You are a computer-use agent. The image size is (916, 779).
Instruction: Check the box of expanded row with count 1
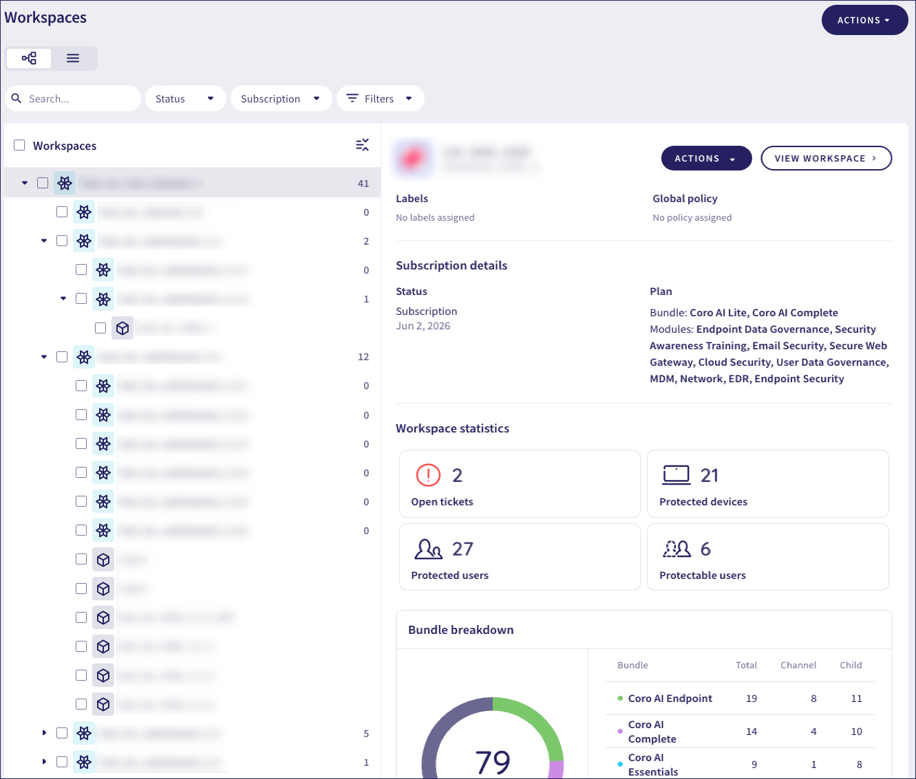tap(81, 298)
